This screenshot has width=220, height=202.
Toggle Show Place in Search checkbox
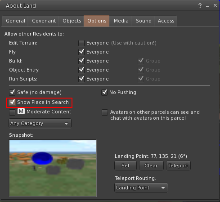point(12,103)
